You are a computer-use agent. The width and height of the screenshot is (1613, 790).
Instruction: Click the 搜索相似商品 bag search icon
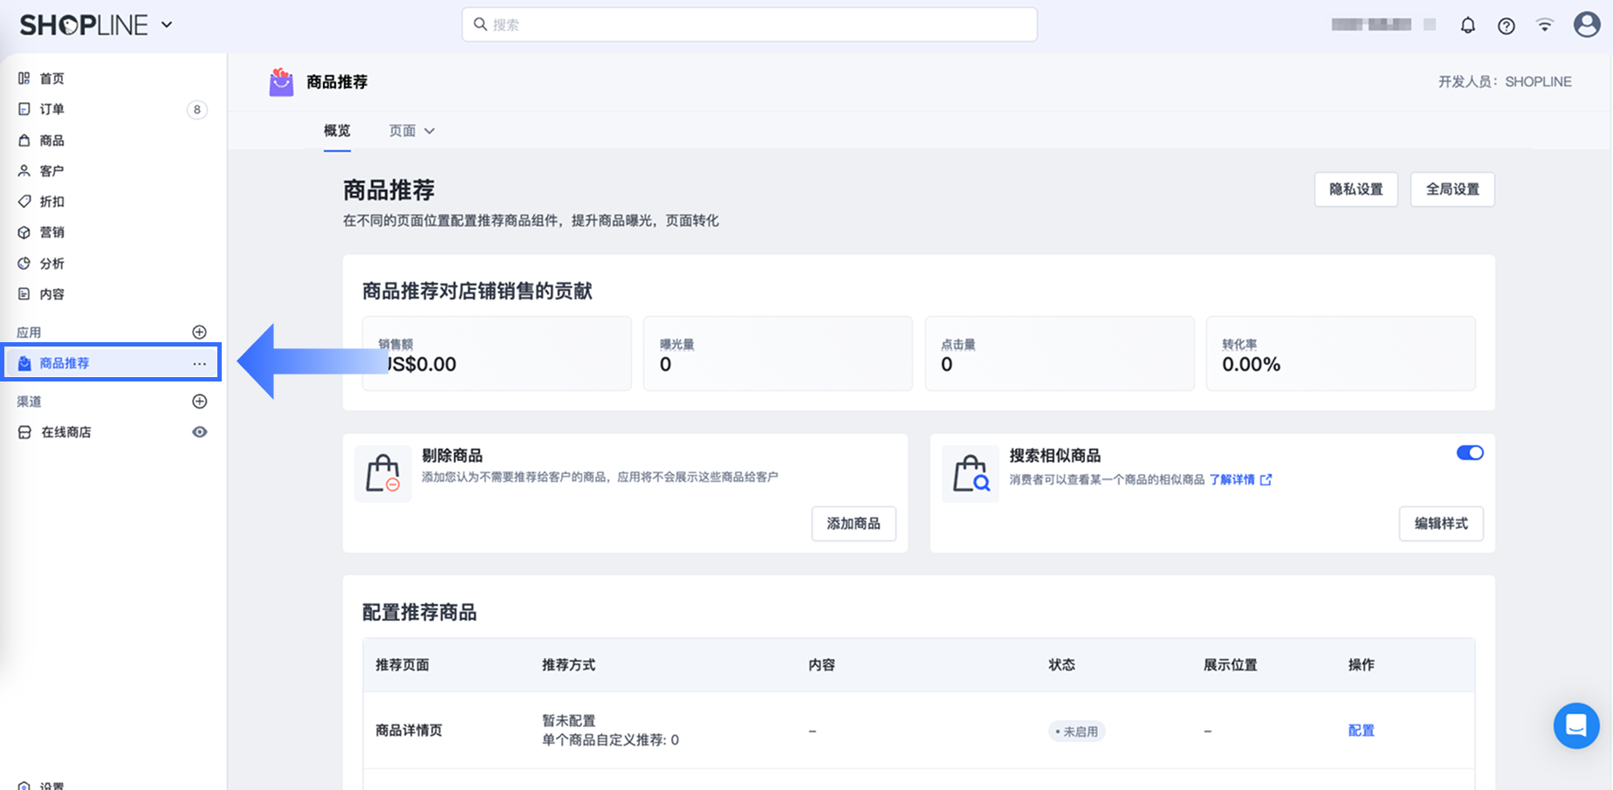(971, 473)
